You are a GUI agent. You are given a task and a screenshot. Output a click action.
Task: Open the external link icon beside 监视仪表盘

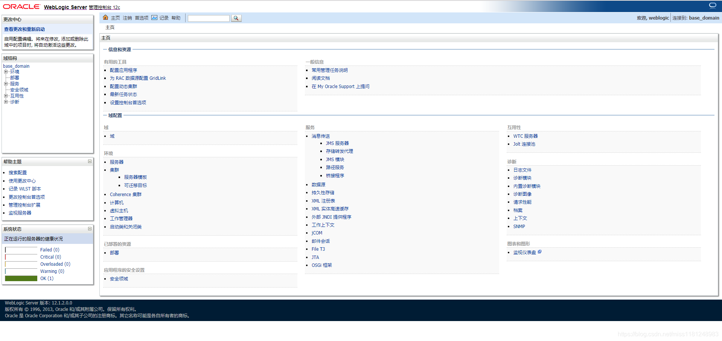539,252
